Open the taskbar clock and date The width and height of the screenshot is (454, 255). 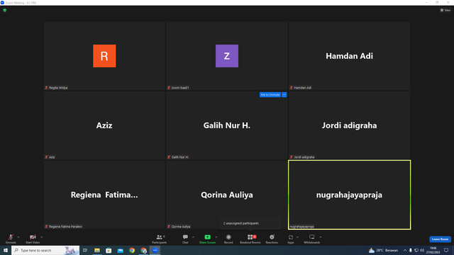tap(433, 250)
